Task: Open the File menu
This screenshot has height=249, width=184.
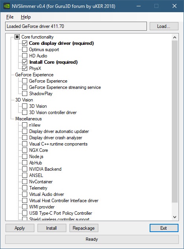Action: click(x=10, y=17)
